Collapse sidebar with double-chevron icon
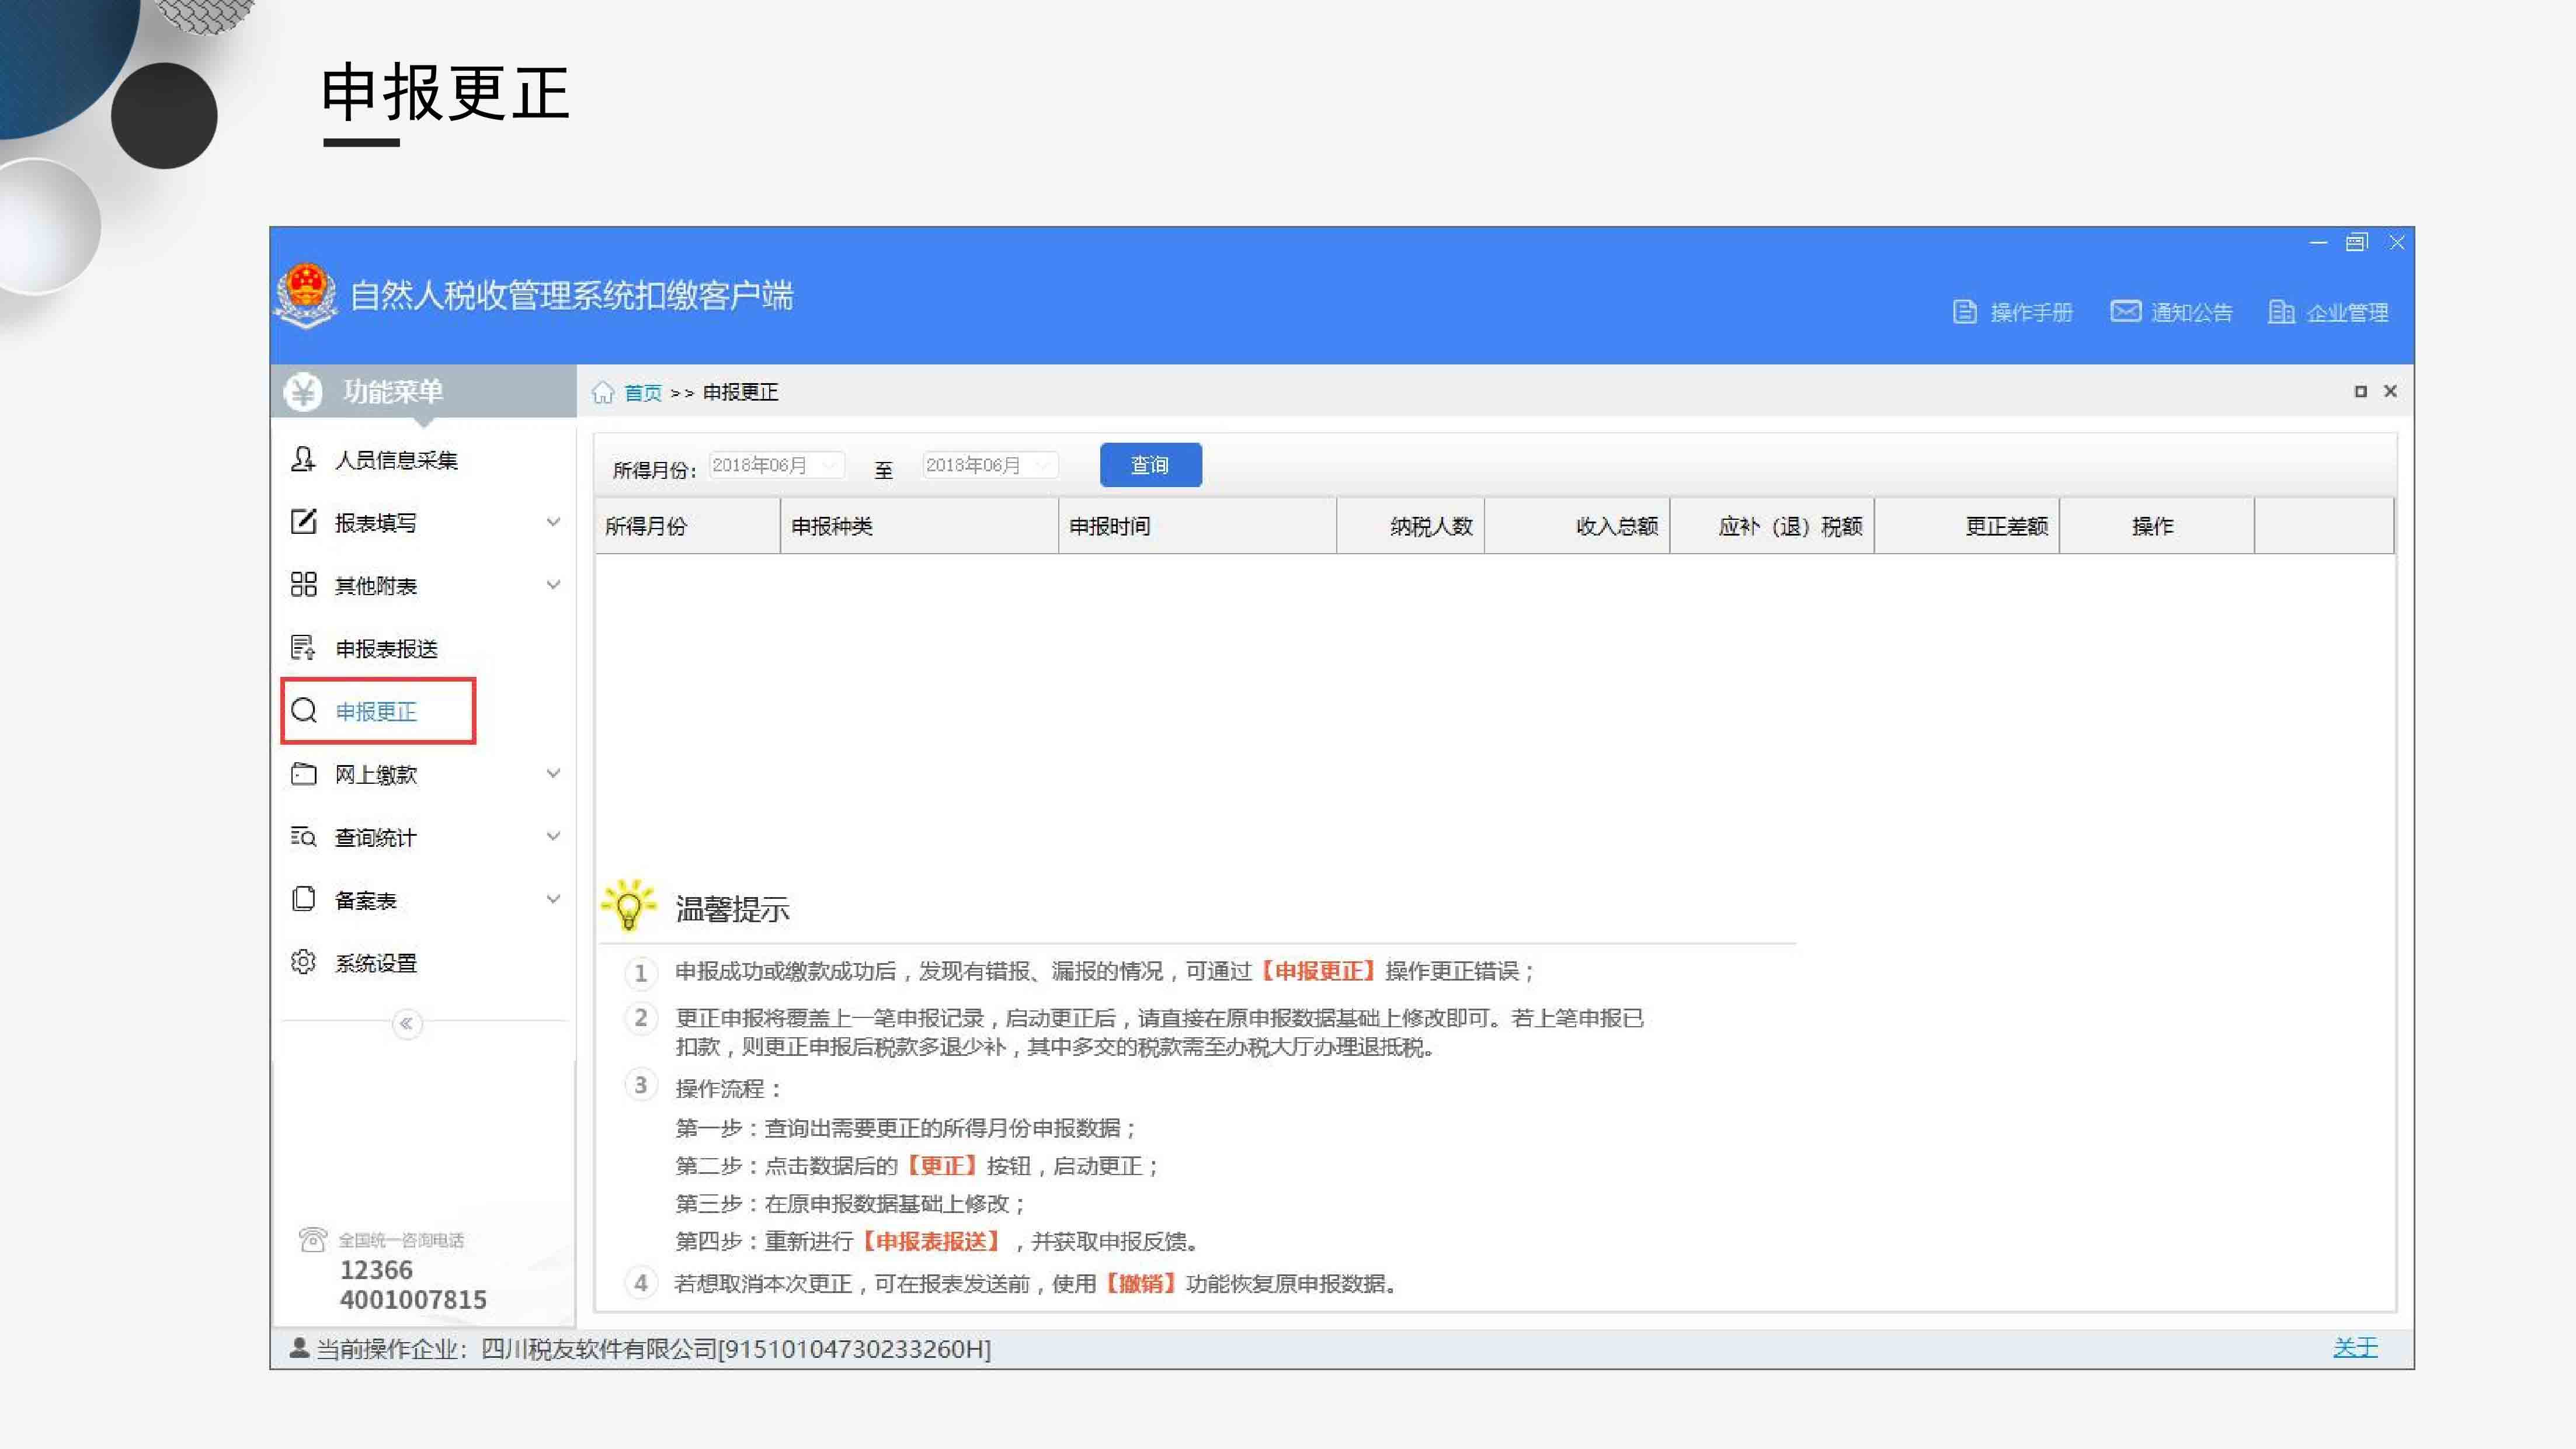2576x1449 pixels. click(406, 1023)
